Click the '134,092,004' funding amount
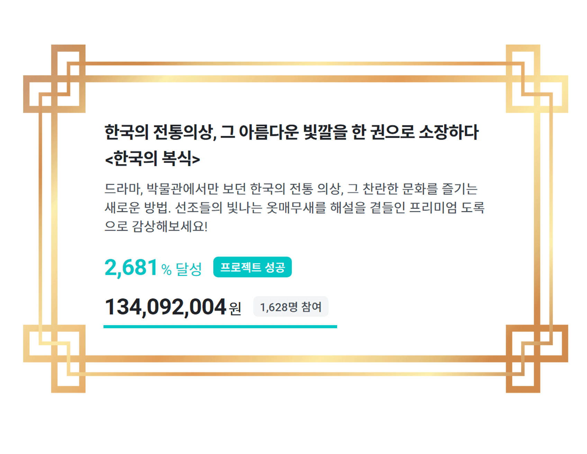 click(x=165, y=307)
